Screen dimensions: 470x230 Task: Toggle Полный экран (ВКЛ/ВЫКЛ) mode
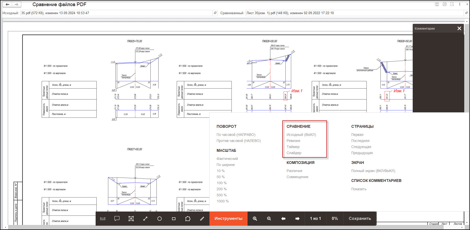pos(373,171)
